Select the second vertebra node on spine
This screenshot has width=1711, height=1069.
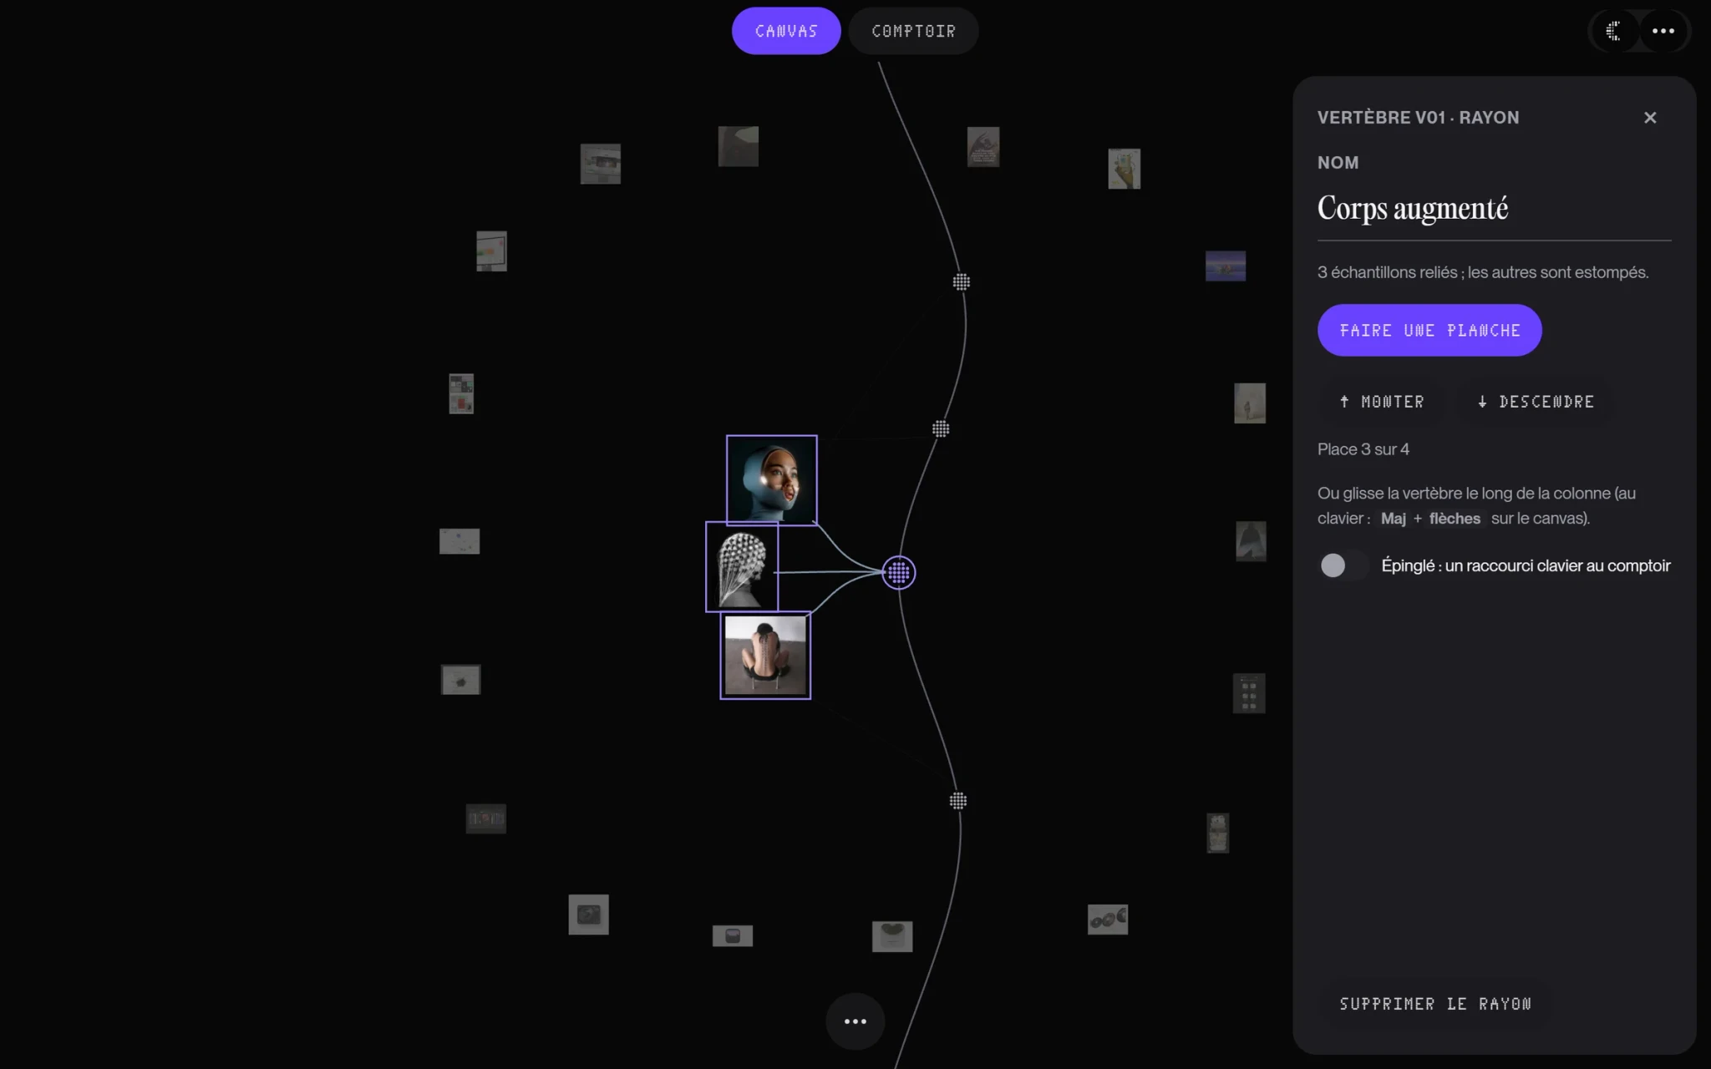[941, 429]
